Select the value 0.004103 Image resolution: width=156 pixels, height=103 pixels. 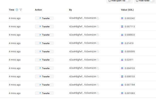pos(130,68)
